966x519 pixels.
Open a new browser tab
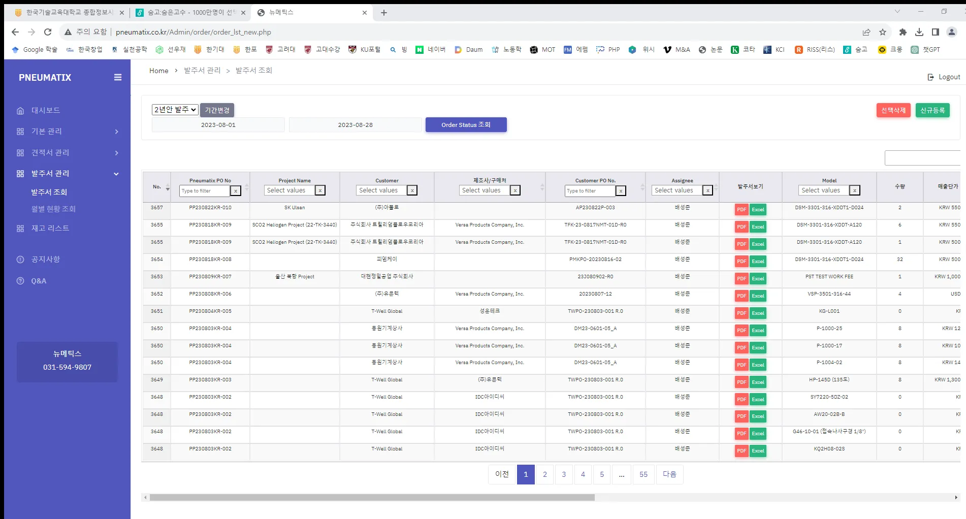coord(384,13)
